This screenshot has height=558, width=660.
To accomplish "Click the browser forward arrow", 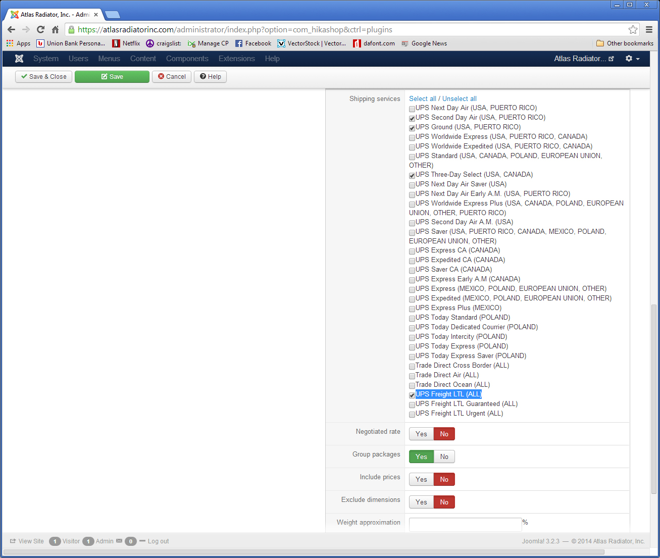I will pos(26,30).
